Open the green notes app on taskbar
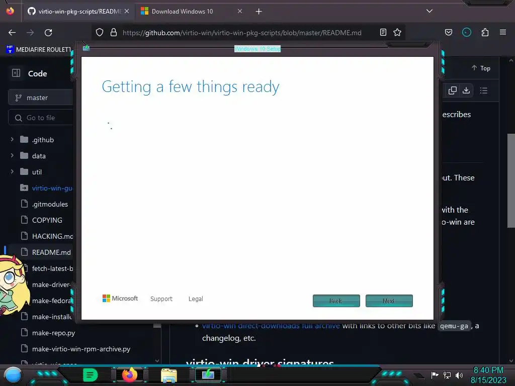This screenshot has width=515, height=386. [90, 375]
